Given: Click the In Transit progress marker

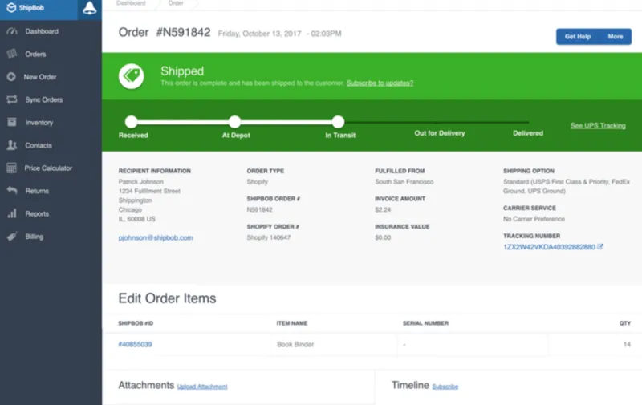Looking at the screenshot, I should tap(338, 122).
